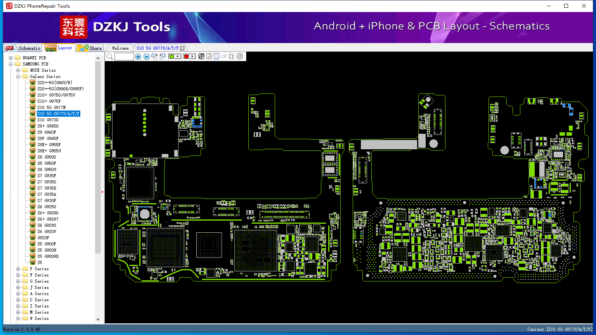Click PADS icon beside S5 G9009D
Viewport: 596px width, 335px height.
point(33,256)
